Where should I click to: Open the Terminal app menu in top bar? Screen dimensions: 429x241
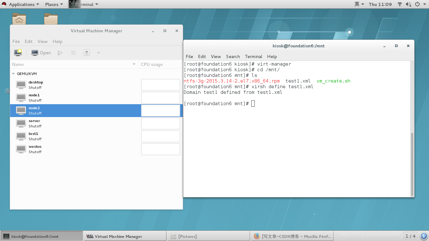point(84,4)
